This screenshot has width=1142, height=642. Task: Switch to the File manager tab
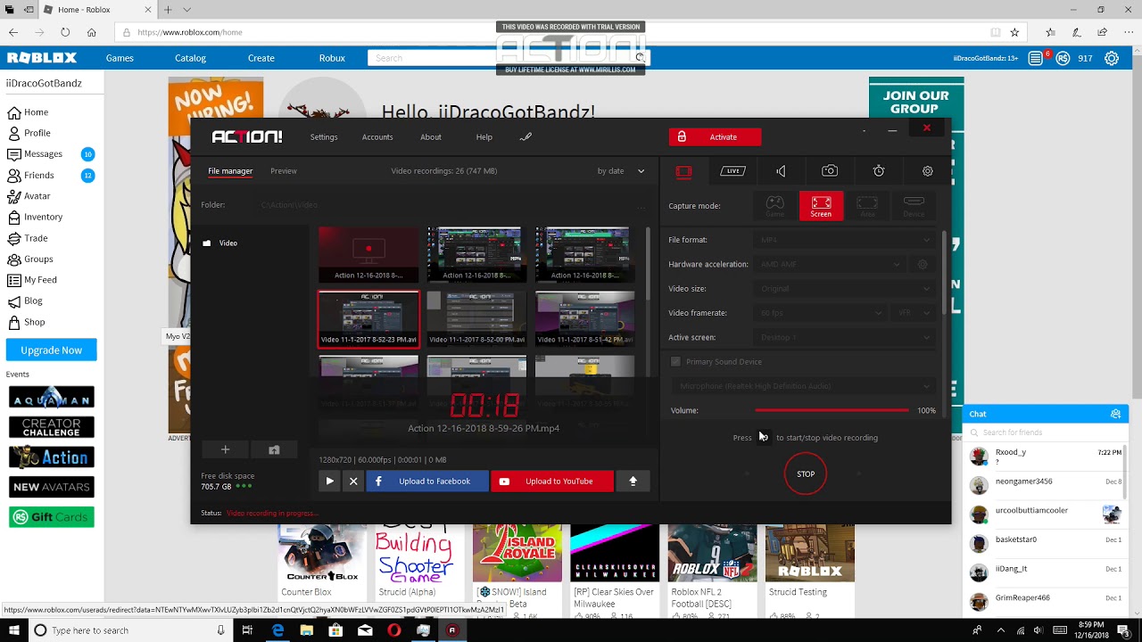click(x=230, y=171)
